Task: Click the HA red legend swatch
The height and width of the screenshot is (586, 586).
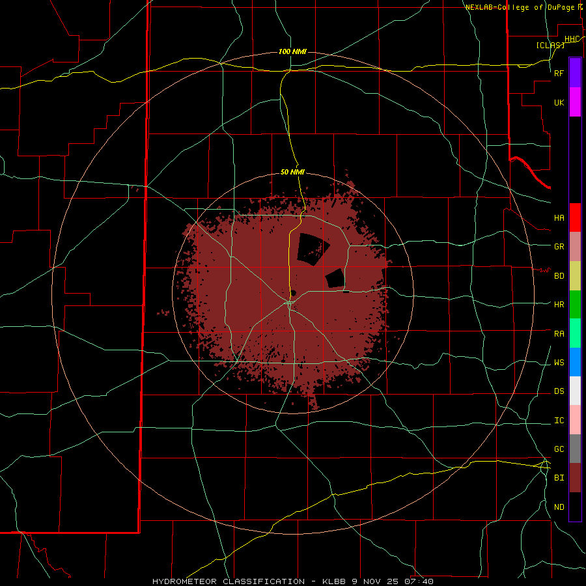Action: point(575,217)
